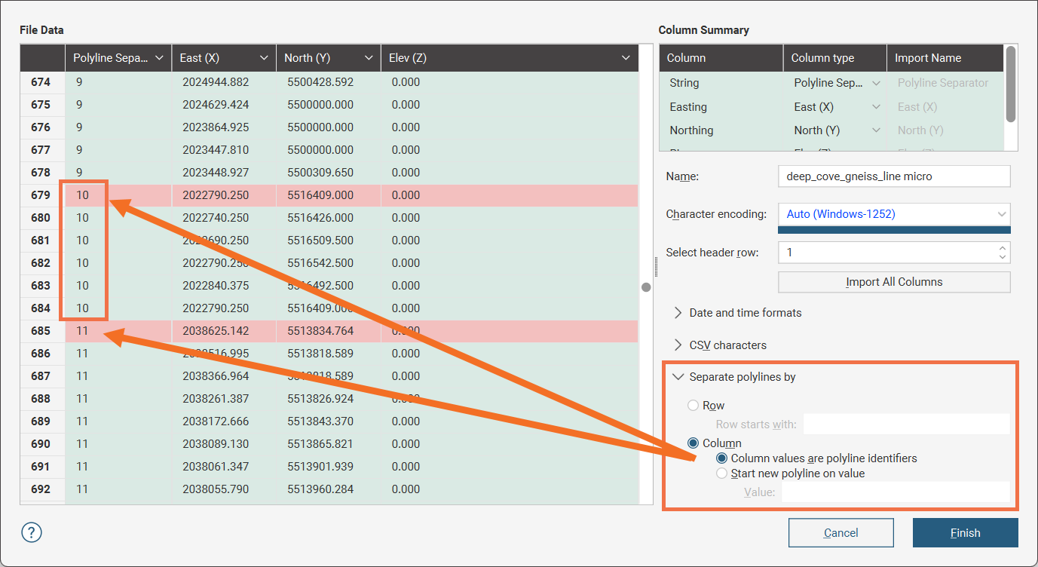The width and height of the screenshot is (1038, 567).
Task: Increase the Select header row value
Action: 1002,247
